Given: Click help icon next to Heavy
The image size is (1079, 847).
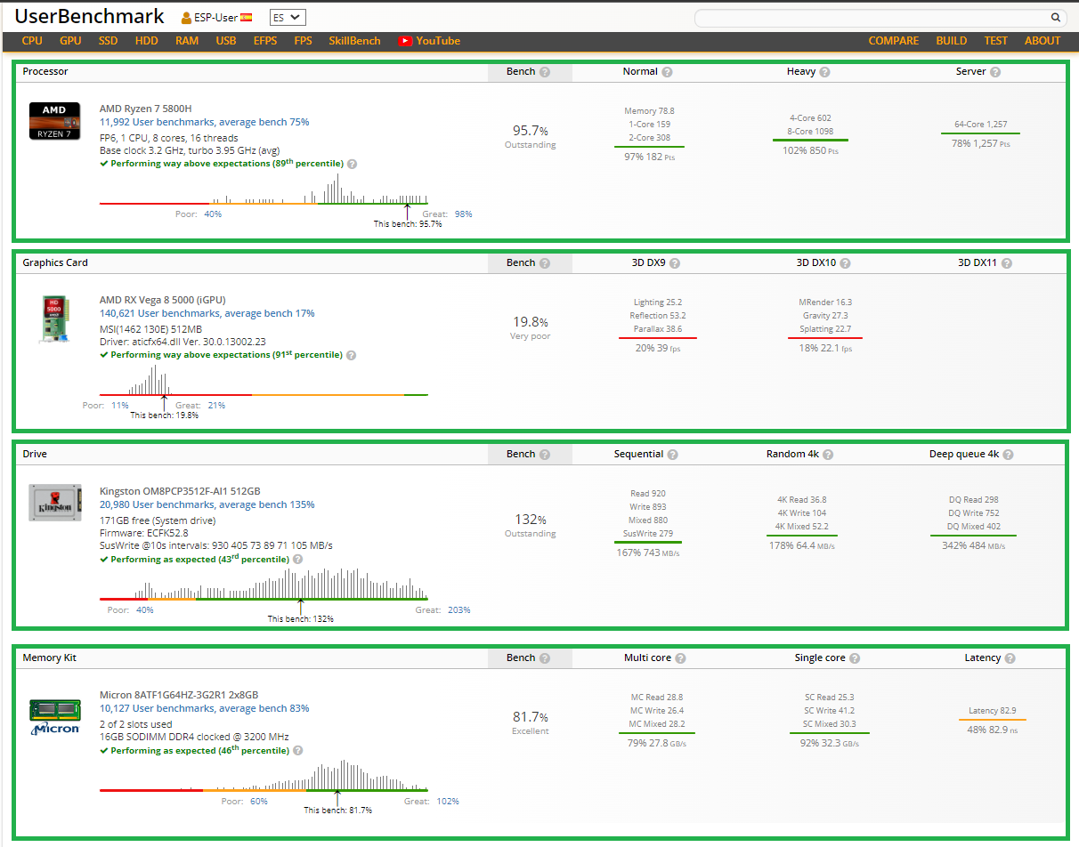Looking at the screenshot, I should pyautogui.click(x=824, y=72).
